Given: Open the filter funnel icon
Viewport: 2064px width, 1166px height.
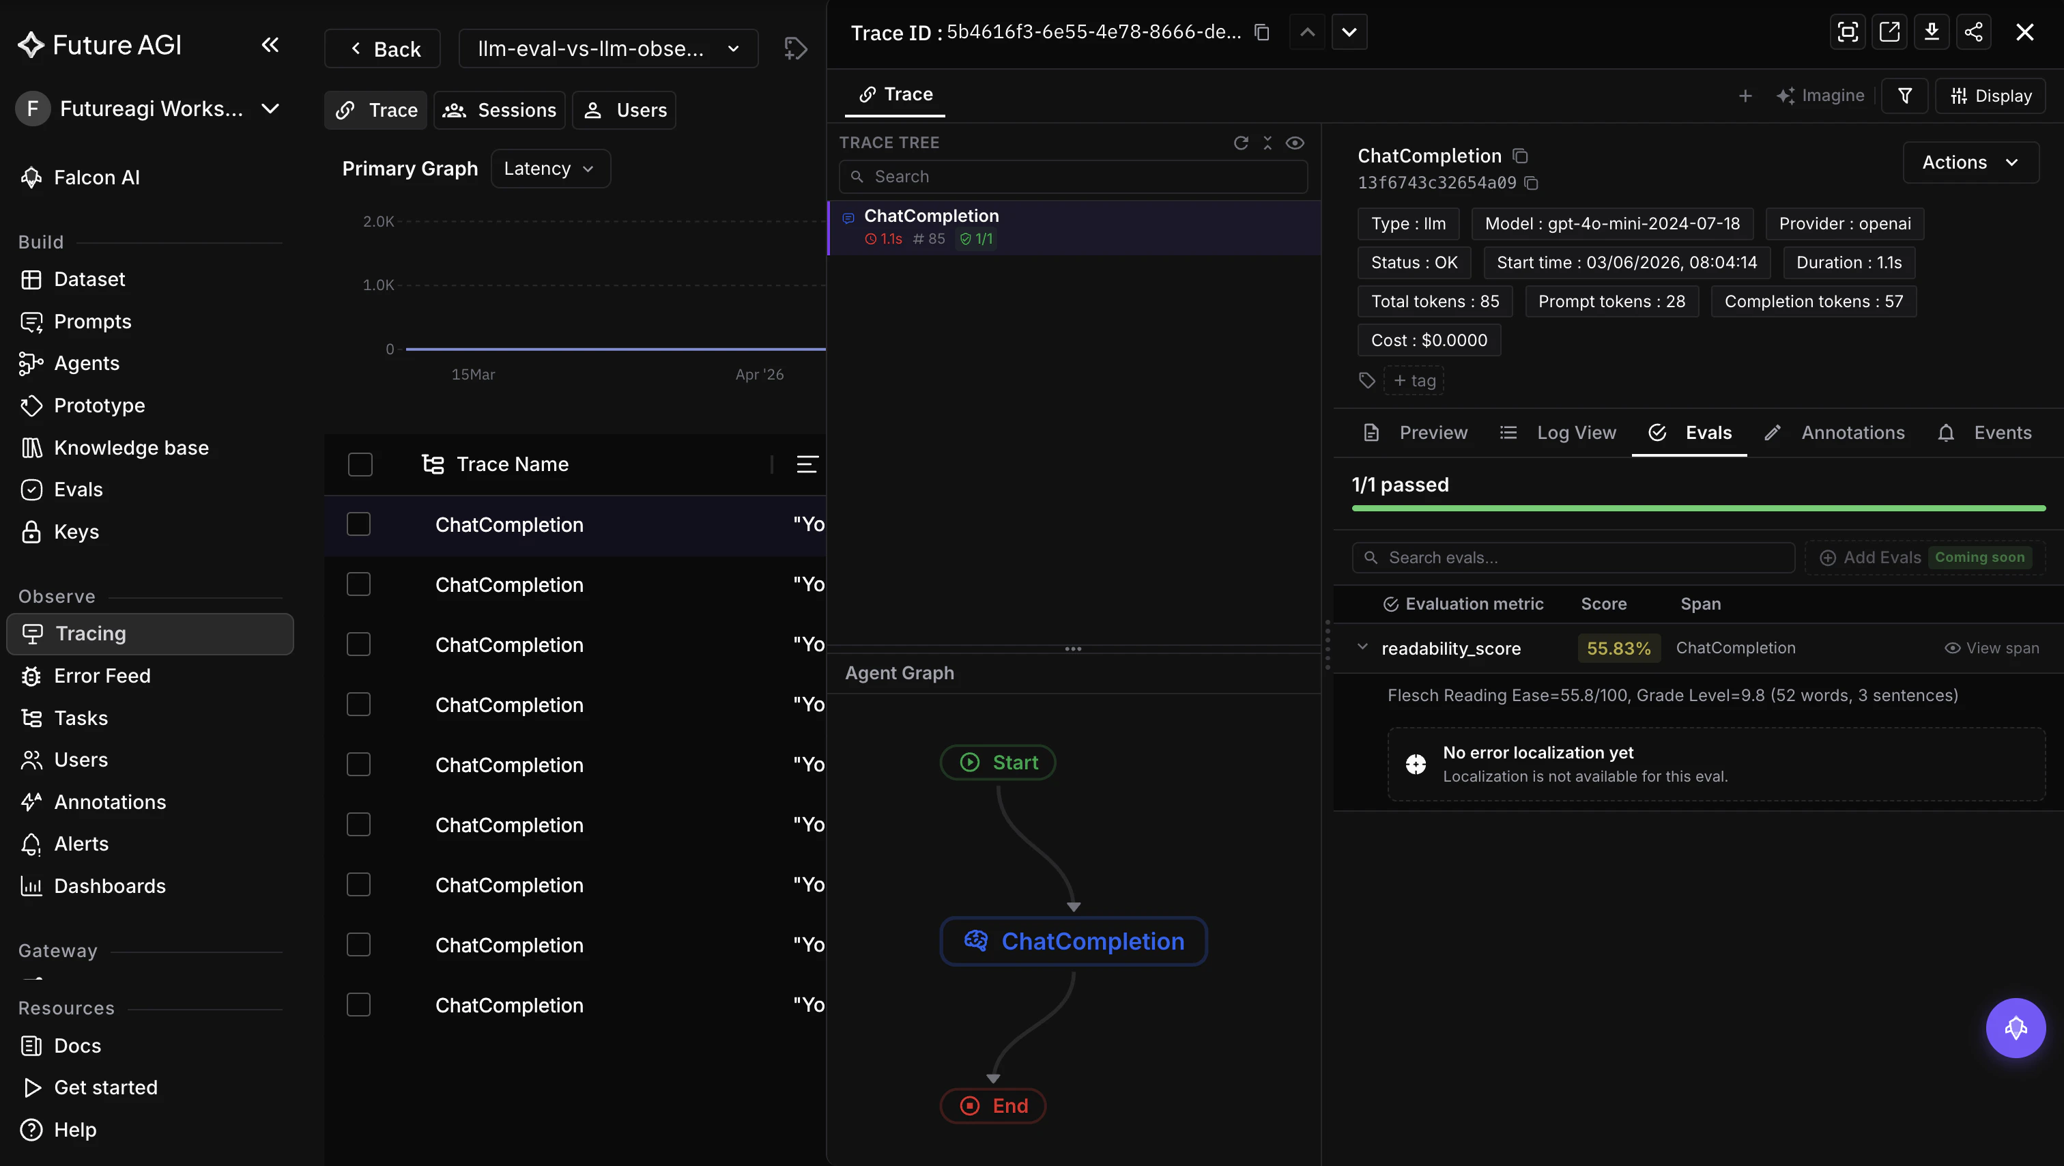Looking at the screenshot, I should pos(1904,96).
